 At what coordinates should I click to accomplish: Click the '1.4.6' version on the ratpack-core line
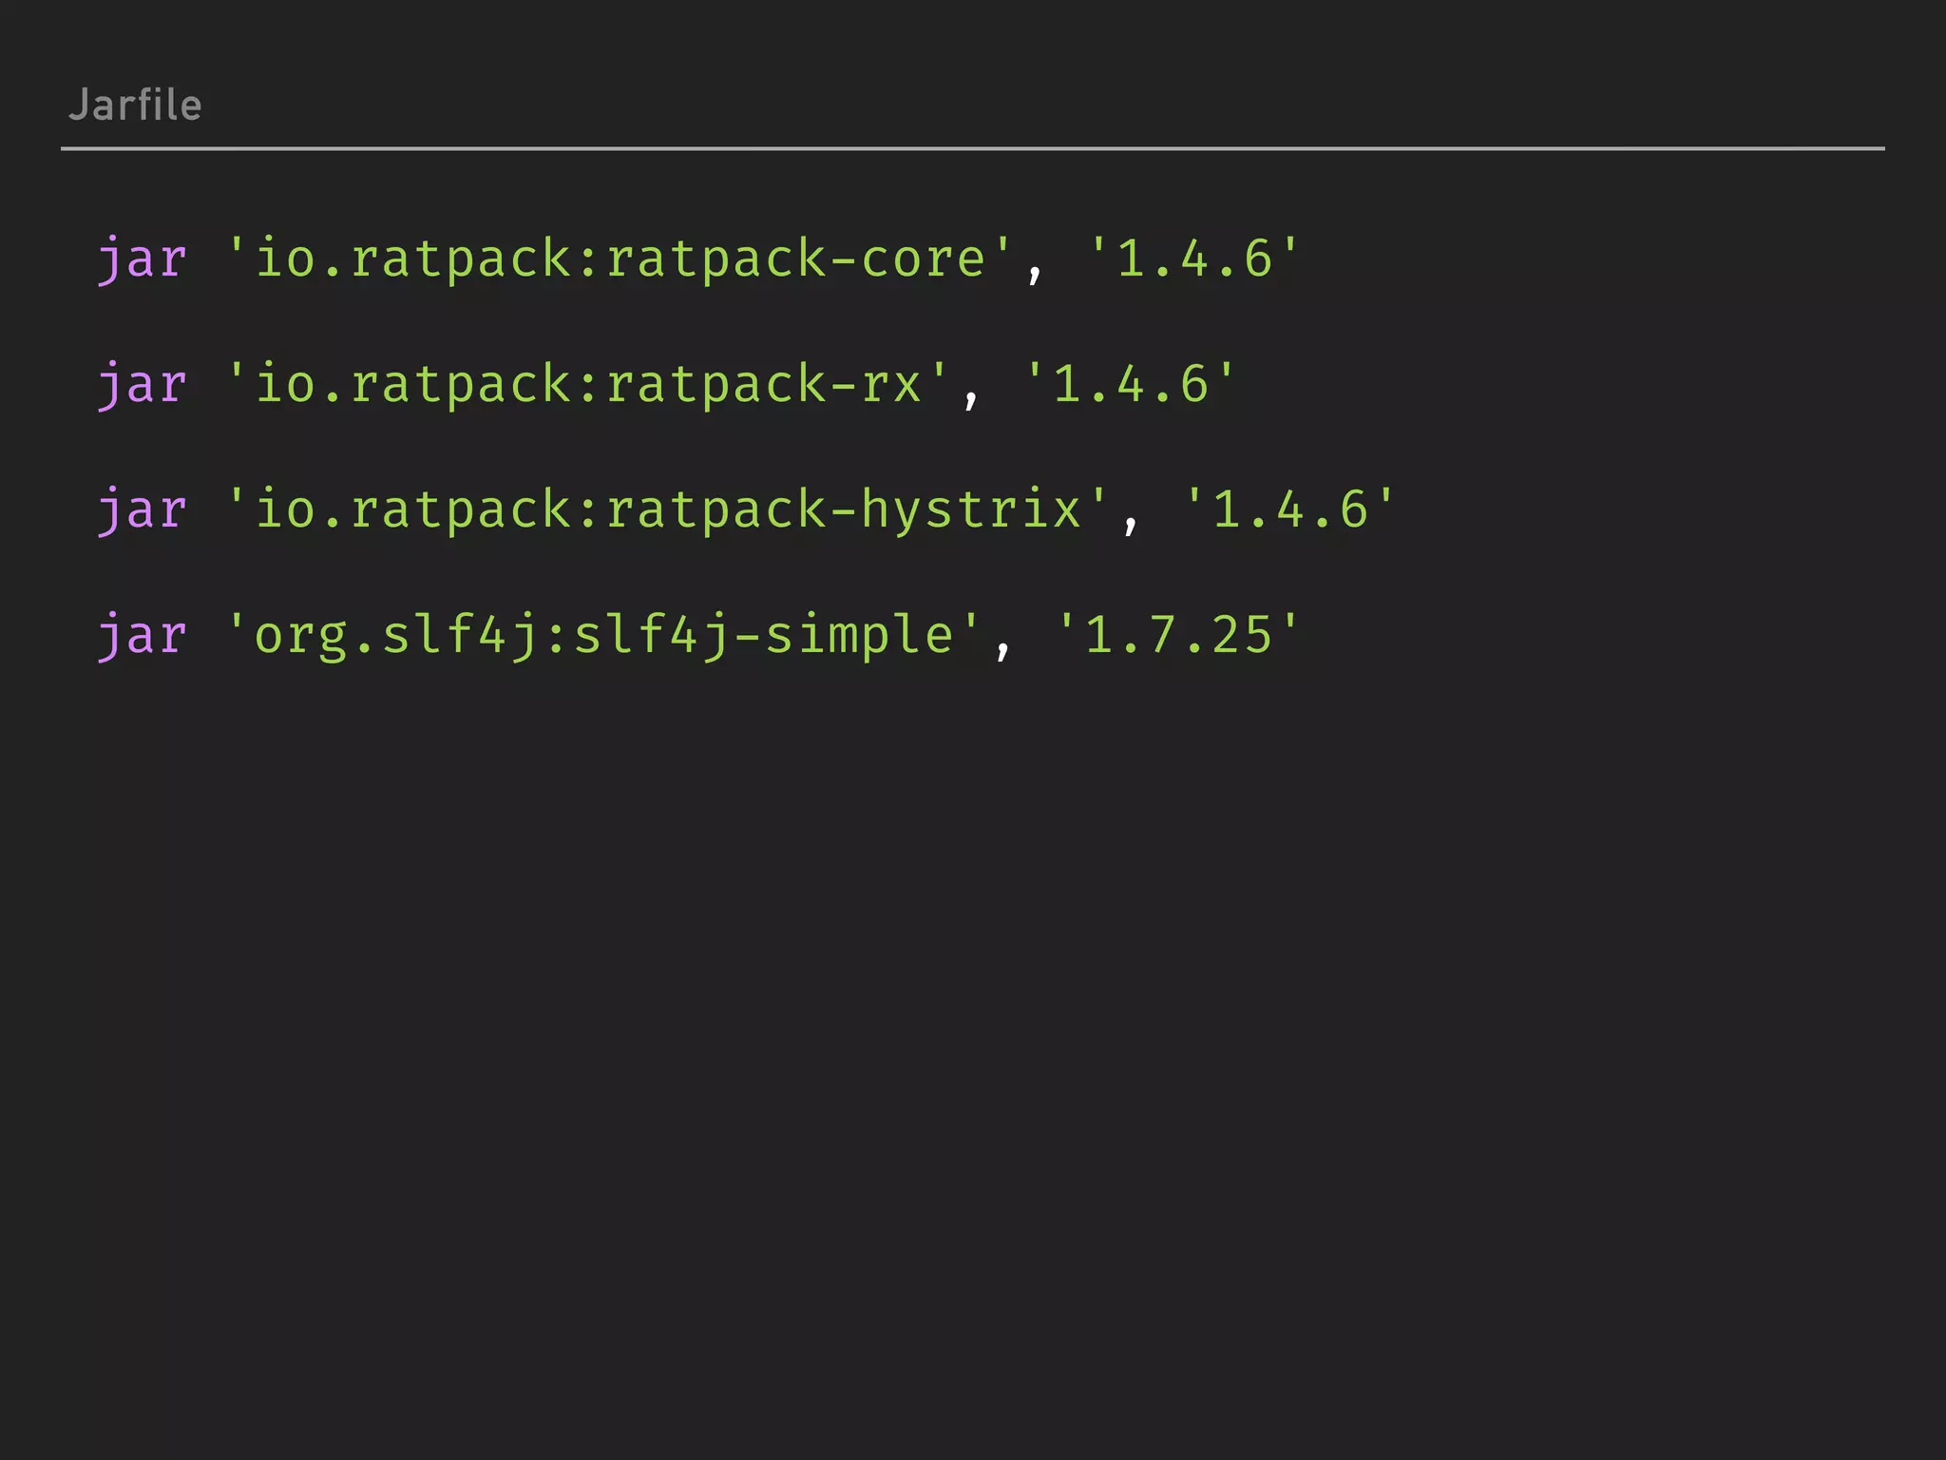pyautogui.click(x=1194, y=259)
